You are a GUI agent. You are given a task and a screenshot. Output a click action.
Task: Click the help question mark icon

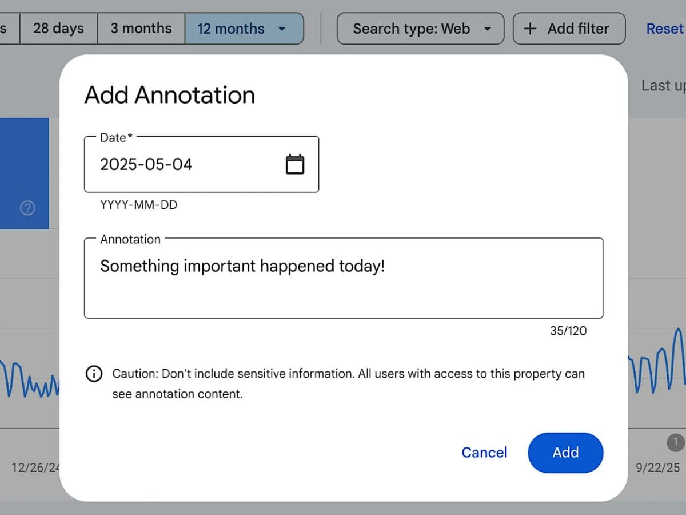(27, 208)
